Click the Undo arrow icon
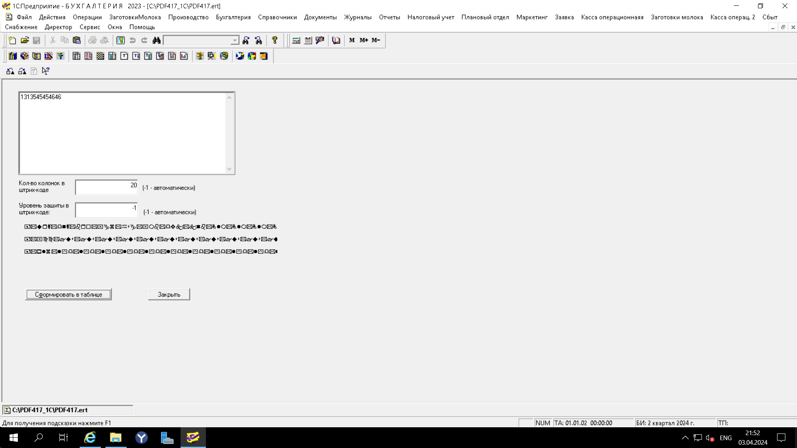 (132, 40)
